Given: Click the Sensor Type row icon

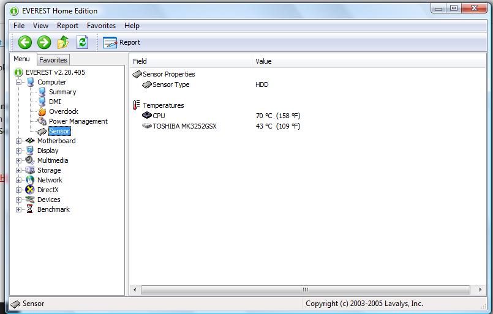Looking at the screenshot, I should pyautogui.click(x=147, y=84).
